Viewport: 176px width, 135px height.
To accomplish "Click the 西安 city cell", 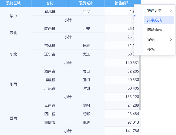I will pyautogui.click(x=86, y=29).
